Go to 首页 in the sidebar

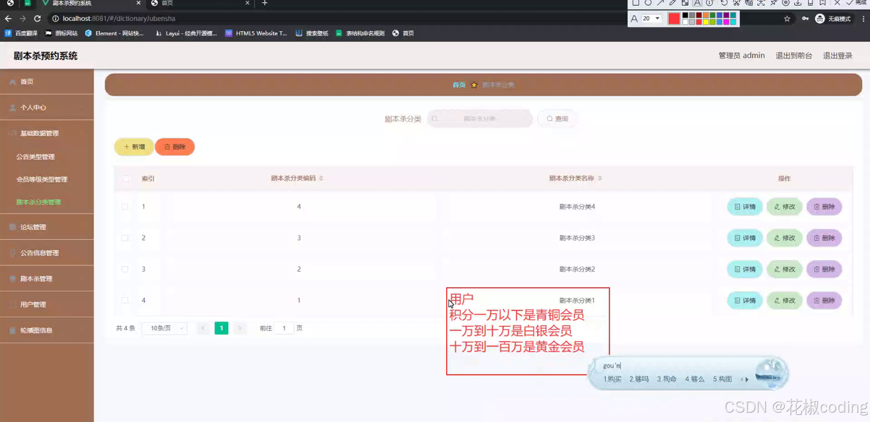click(47, 82)
